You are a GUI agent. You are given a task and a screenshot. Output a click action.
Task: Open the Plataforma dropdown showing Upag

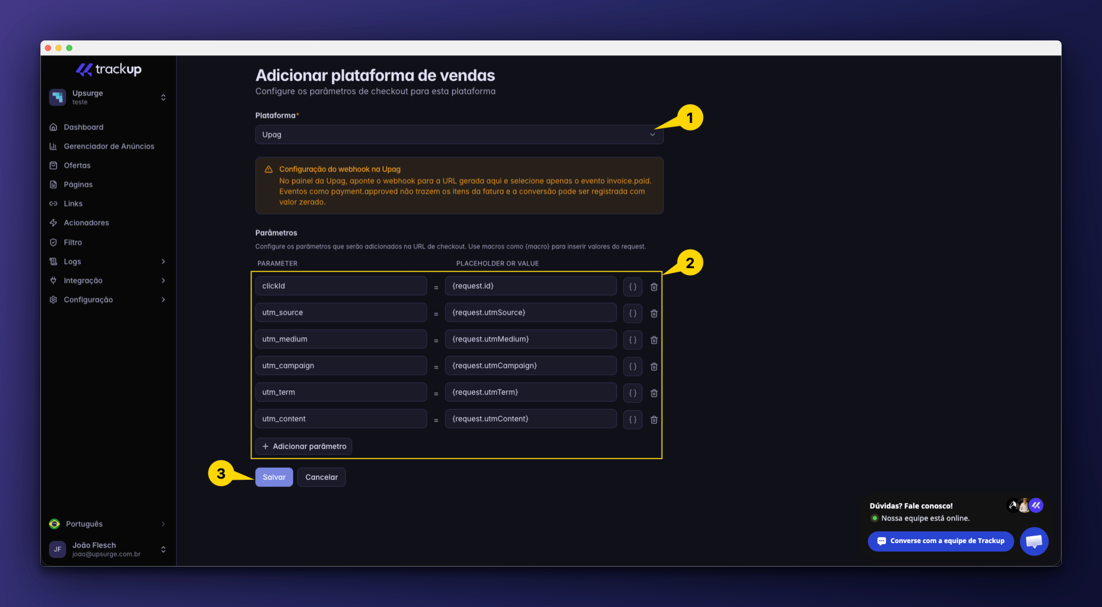459,134
